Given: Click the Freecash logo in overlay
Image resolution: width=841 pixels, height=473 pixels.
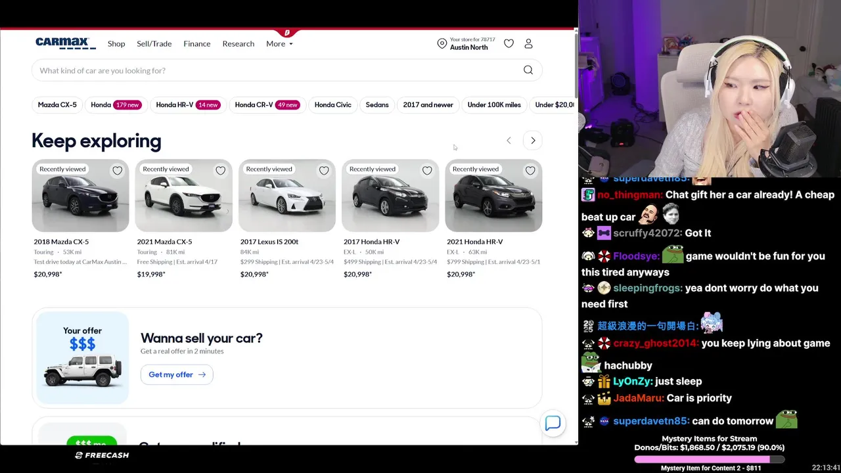Looking at the screenshot, I should click(102, 455).
